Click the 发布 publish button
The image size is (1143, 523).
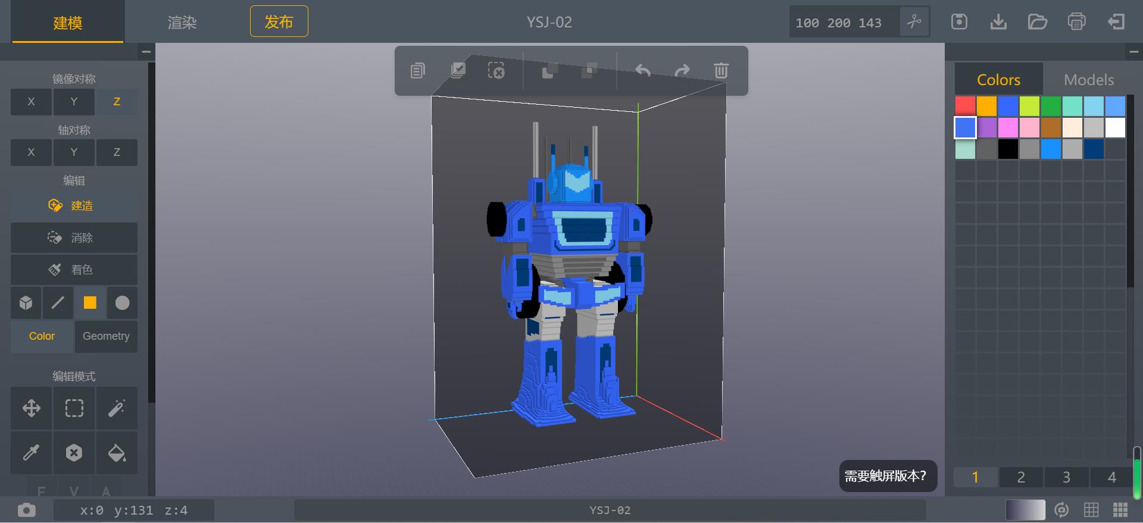(279, 21)
